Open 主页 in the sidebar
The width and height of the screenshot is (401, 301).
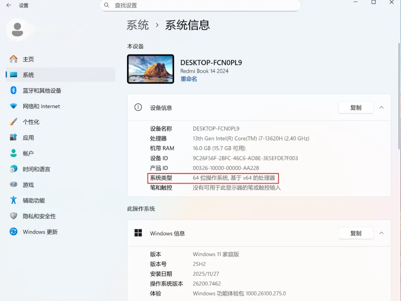(x=61, y=59)
